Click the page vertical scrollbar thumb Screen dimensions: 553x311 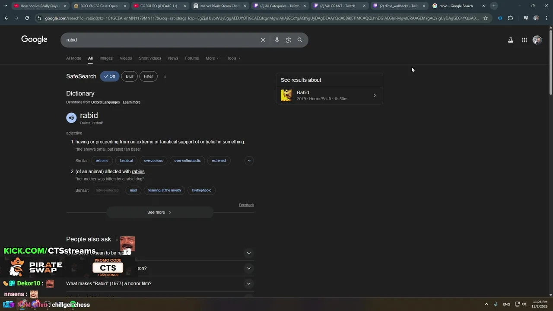click(550, 62)
